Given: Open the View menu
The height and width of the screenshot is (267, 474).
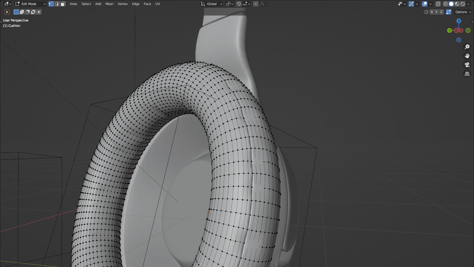Looking at the screenshot, I should (73, 4).
